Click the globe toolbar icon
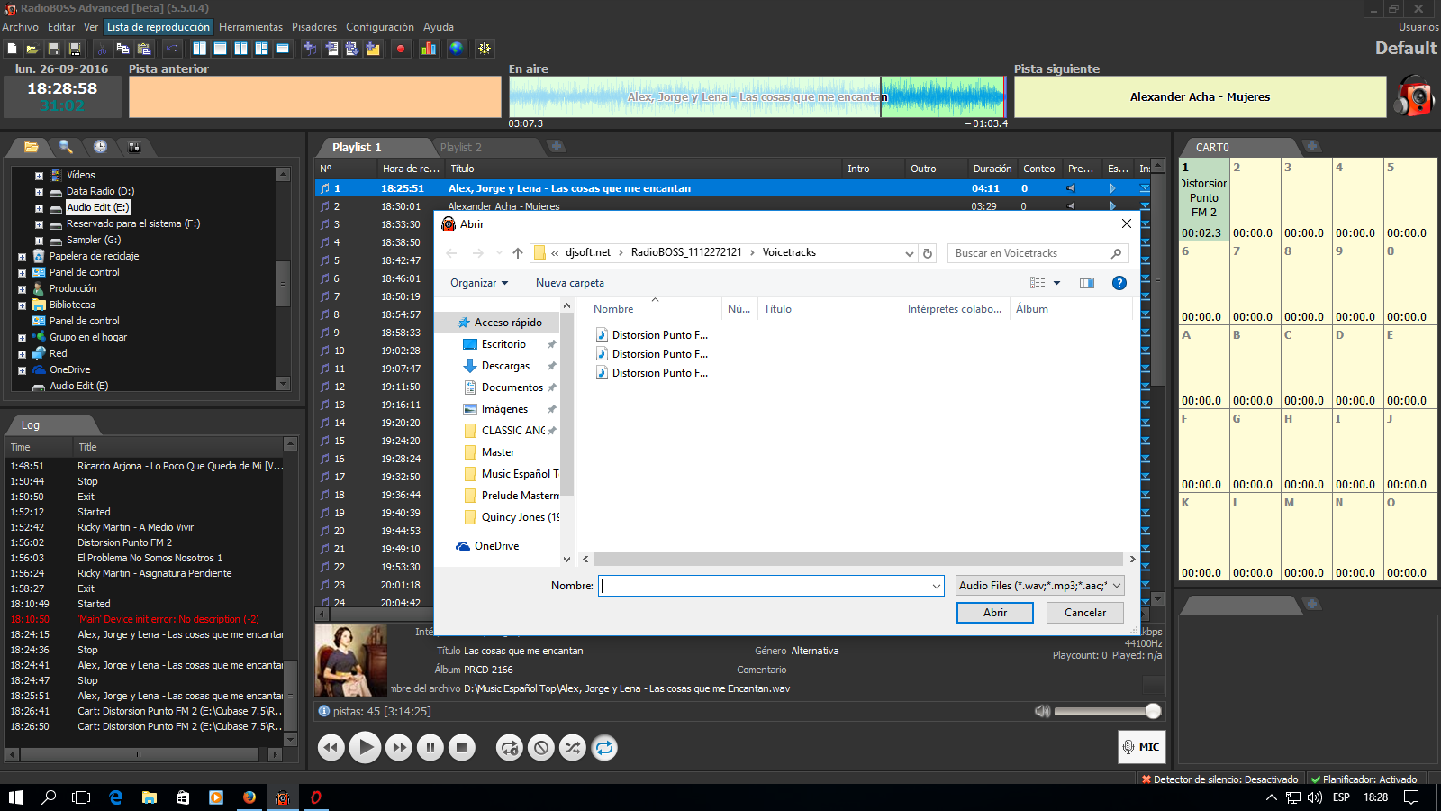The height and width of the screenshot is (811, 1441). [457, 49]
